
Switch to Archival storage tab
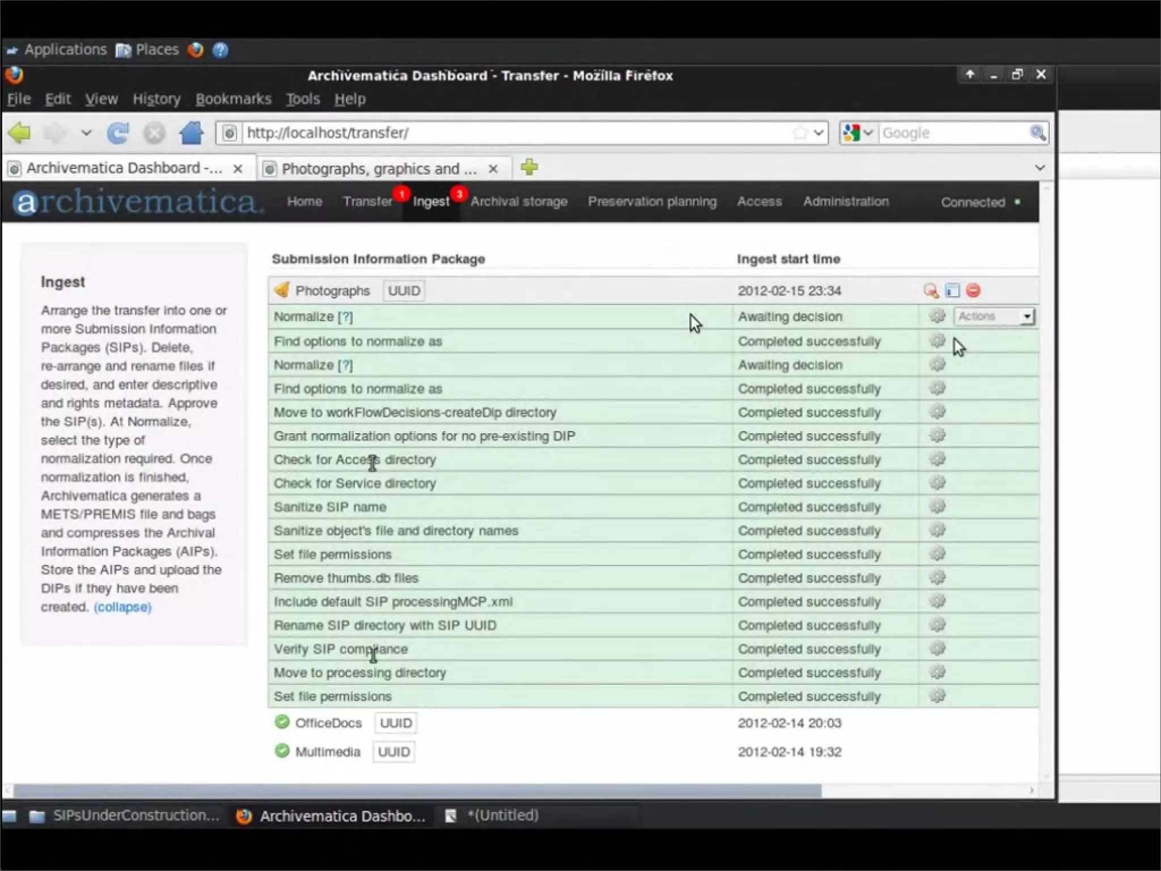(x=518, y=202)
